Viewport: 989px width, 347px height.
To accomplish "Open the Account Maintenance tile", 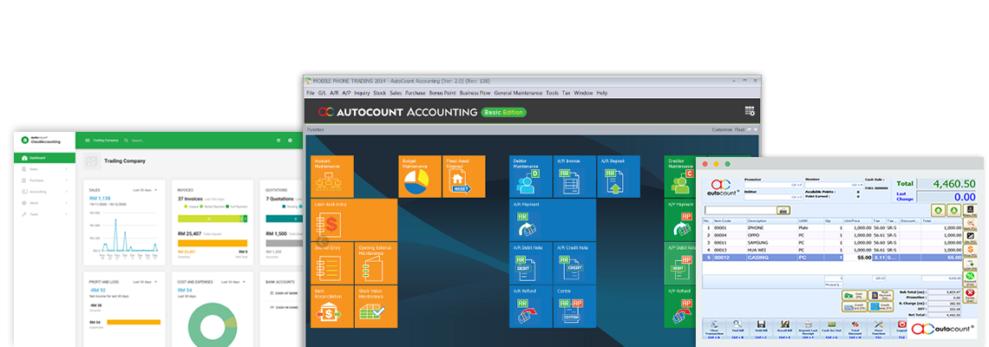I will tap(332, 177).
